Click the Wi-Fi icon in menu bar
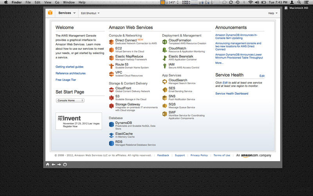Image resolution: width=313 pixels, height=196 pixels. (250, 2)
